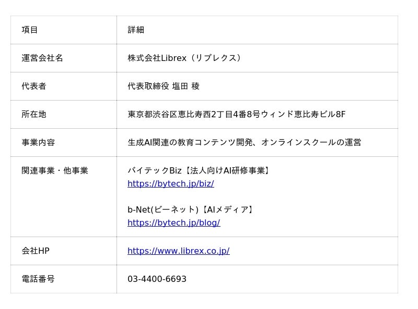
Task: Select the 運営会社名 row label
Action: point(42,58)
